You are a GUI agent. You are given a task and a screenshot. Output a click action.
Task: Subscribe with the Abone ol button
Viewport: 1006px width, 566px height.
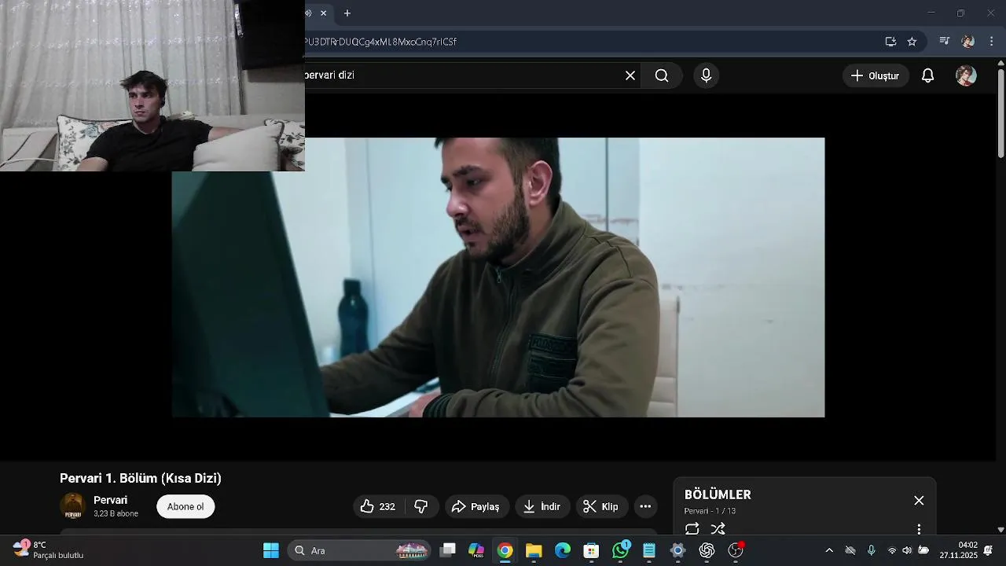click(185, 507)
